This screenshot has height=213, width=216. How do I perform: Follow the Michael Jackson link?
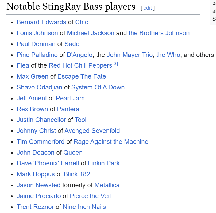(x=91, y=33)
